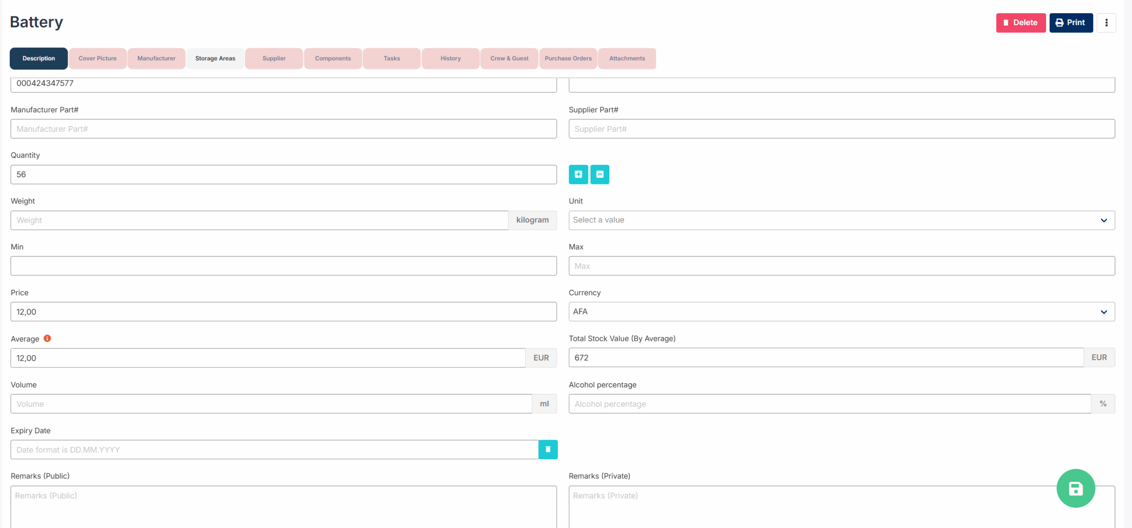Clear expiry date with trash icon
The width and height of the screenshot is (1132, 528).
[548, 449]
